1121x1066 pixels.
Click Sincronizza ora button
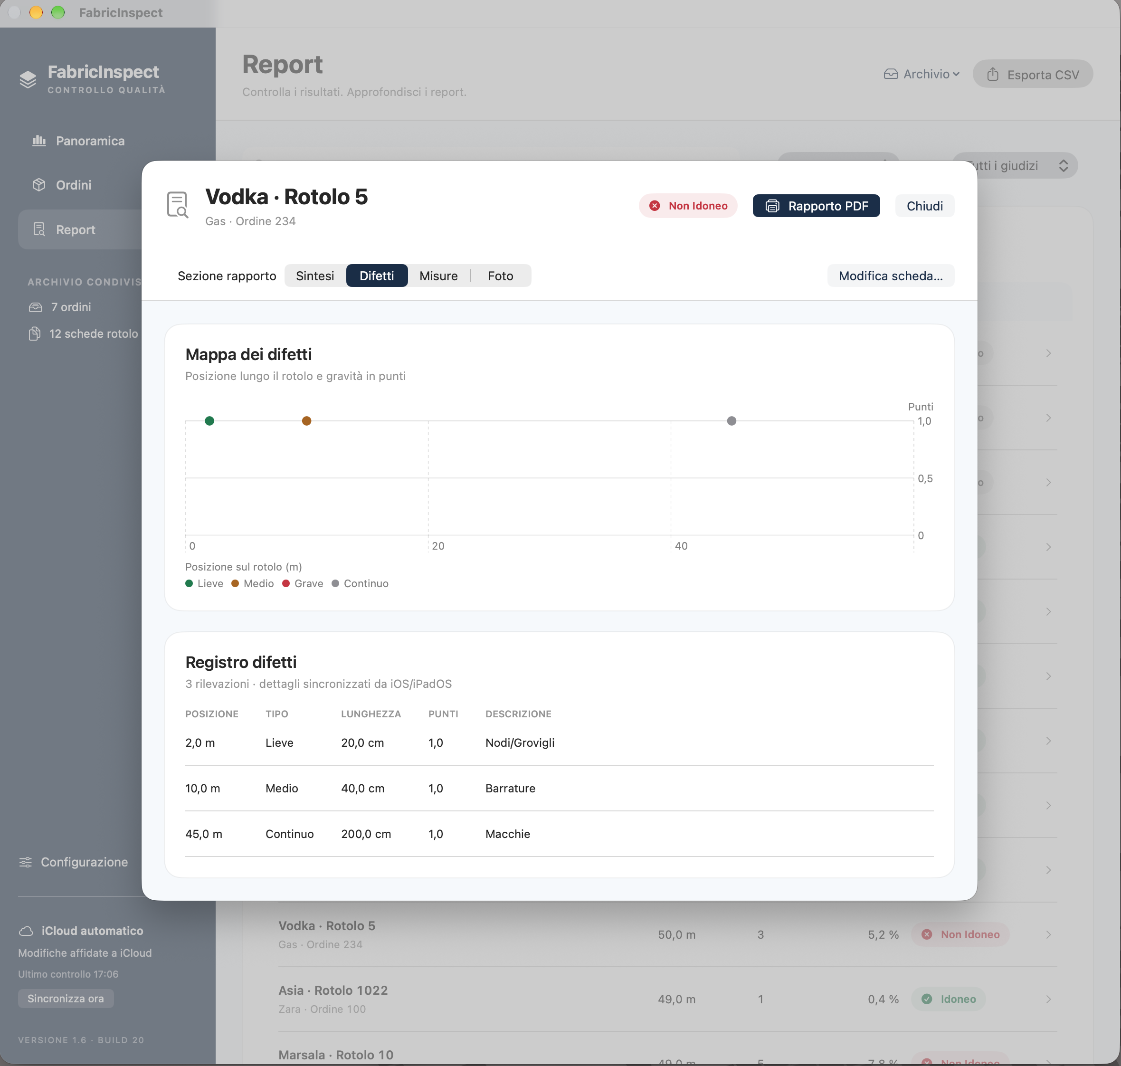pos(66,999)
